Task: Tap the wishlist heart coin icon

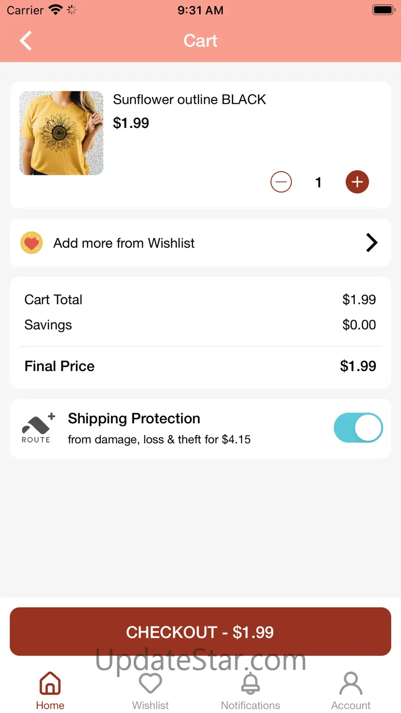Action: [31, 243]
